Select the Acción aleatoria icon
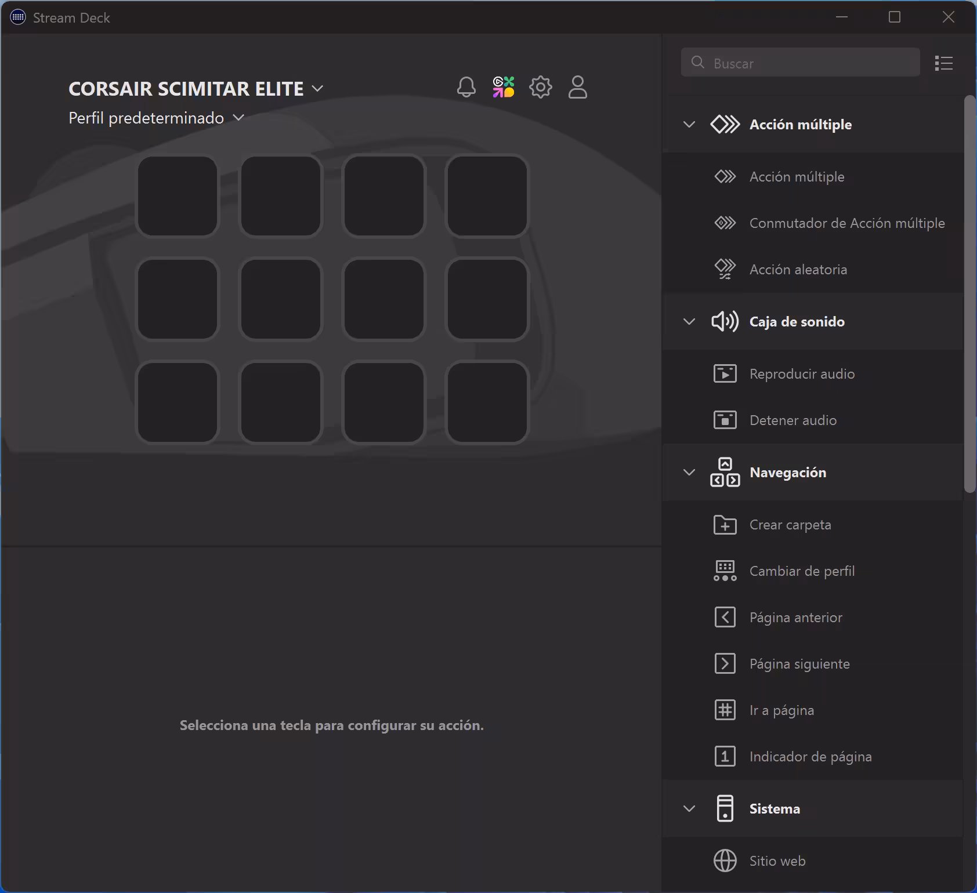The image size is (977, 893). pyautogui.click(x=725, y=269)
